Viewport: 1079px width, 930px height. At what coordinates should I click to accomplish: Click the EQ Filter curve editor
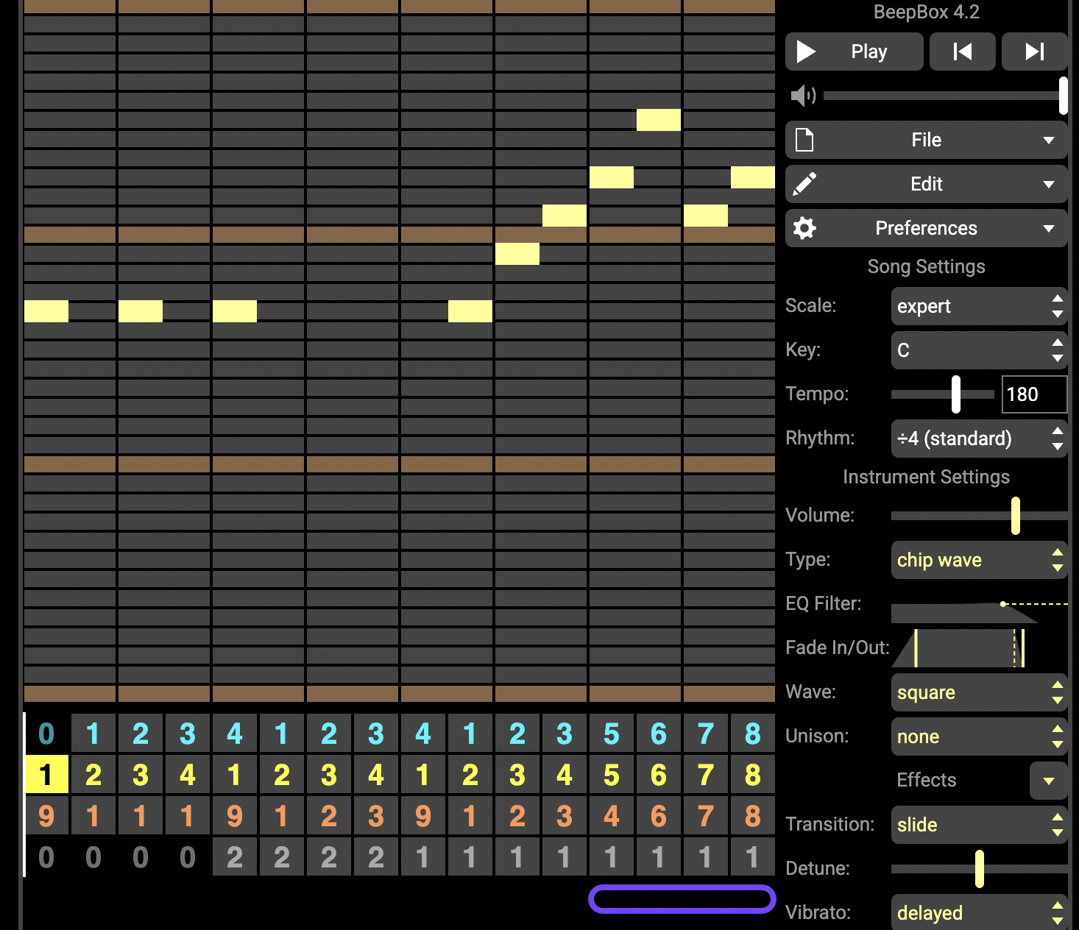click(979, 604)
